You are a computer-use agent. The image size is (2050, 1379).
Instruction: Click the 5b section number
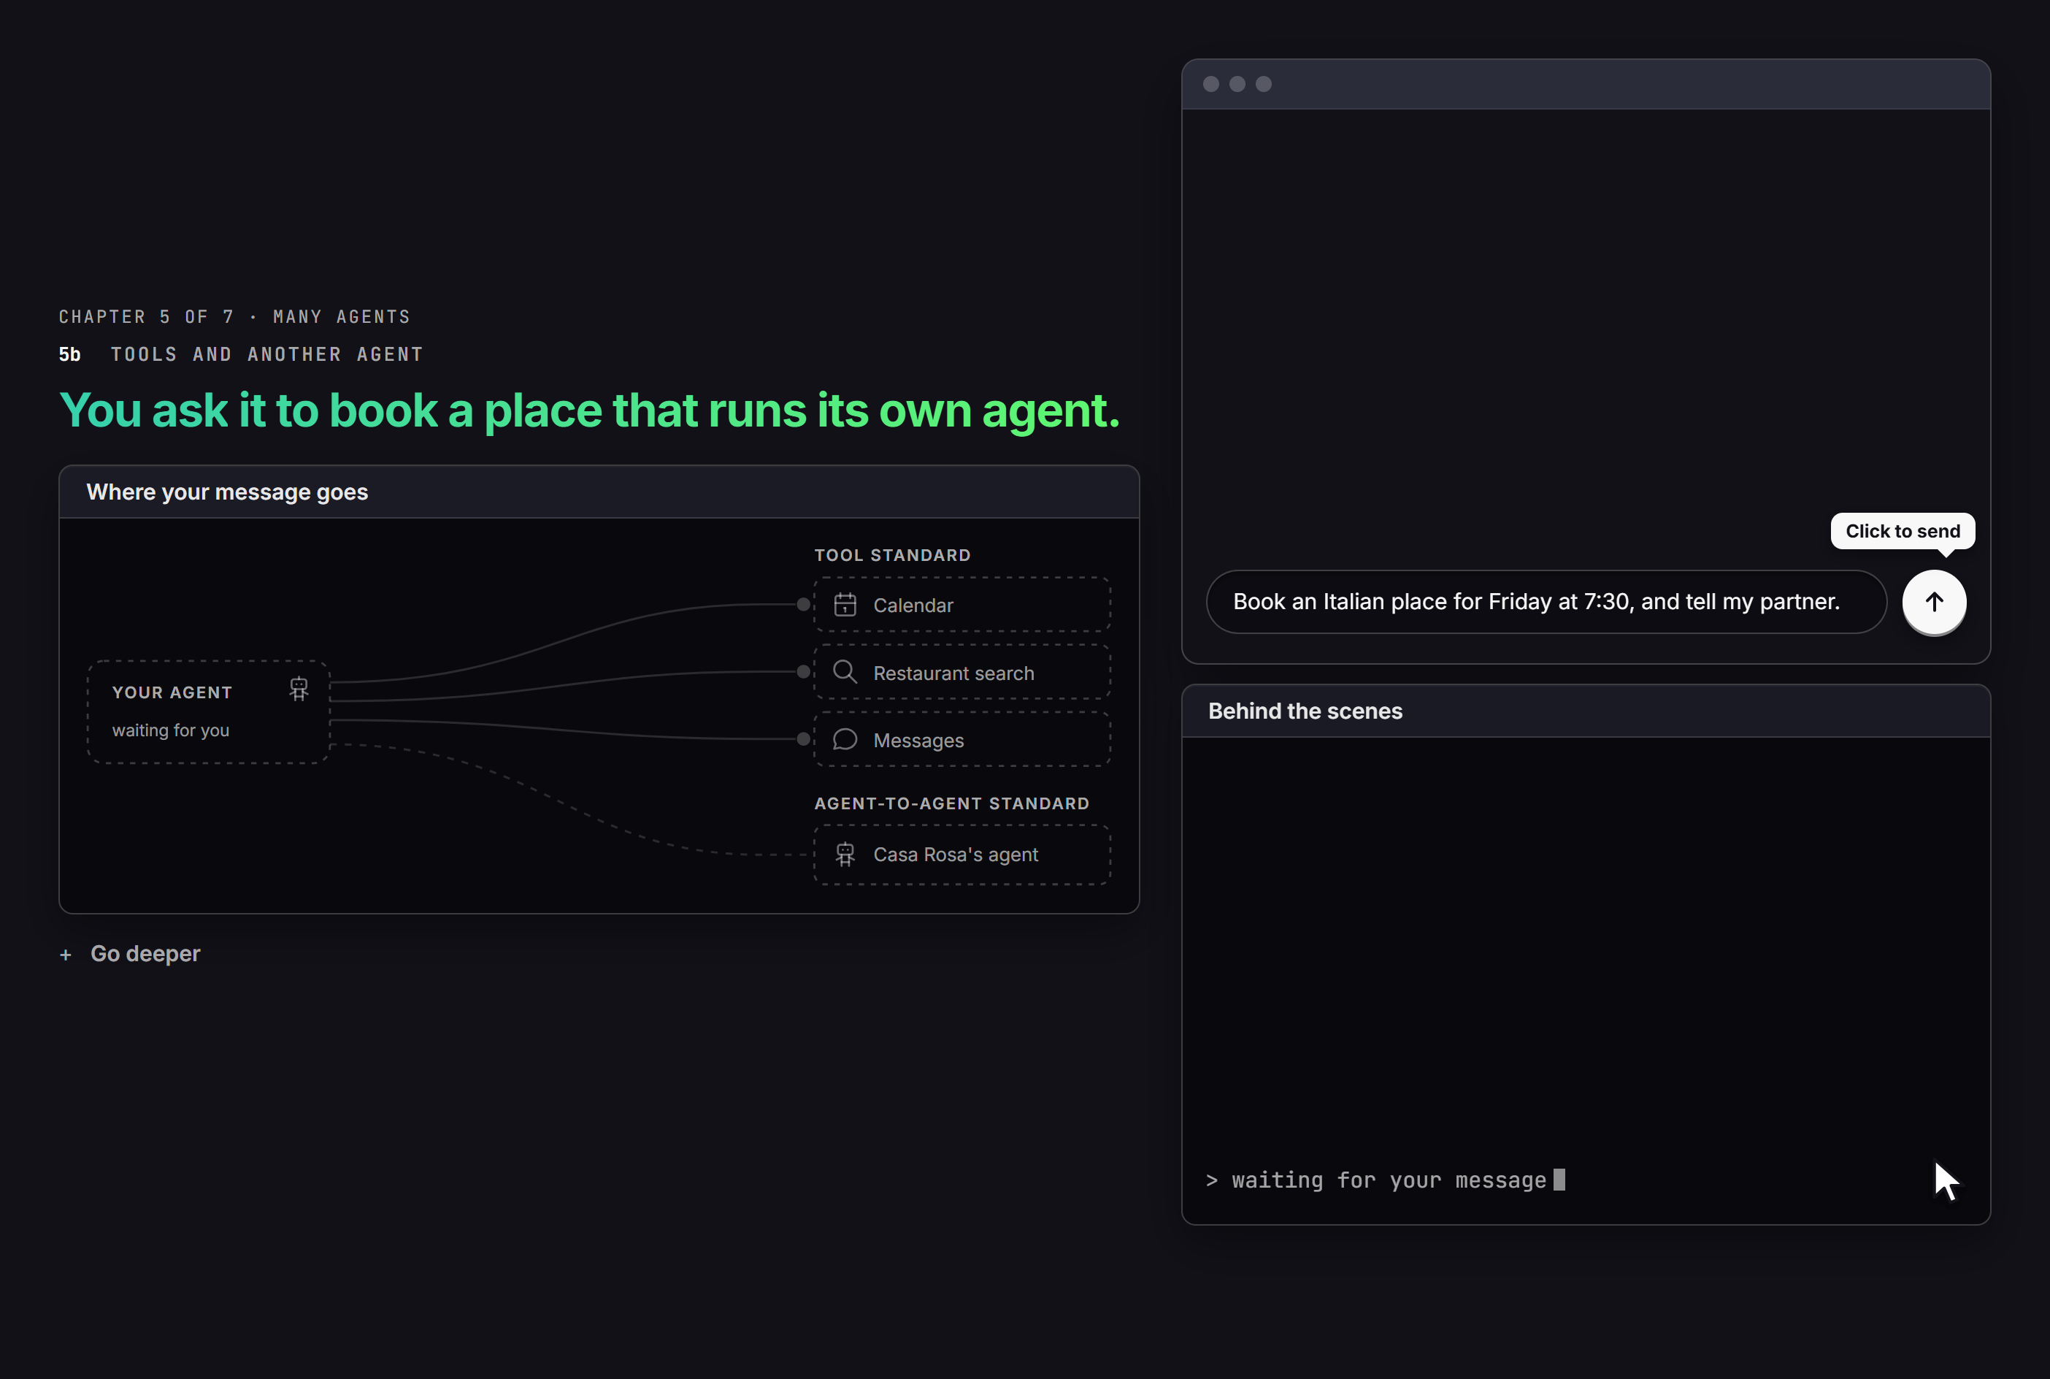tap(69, 354)
